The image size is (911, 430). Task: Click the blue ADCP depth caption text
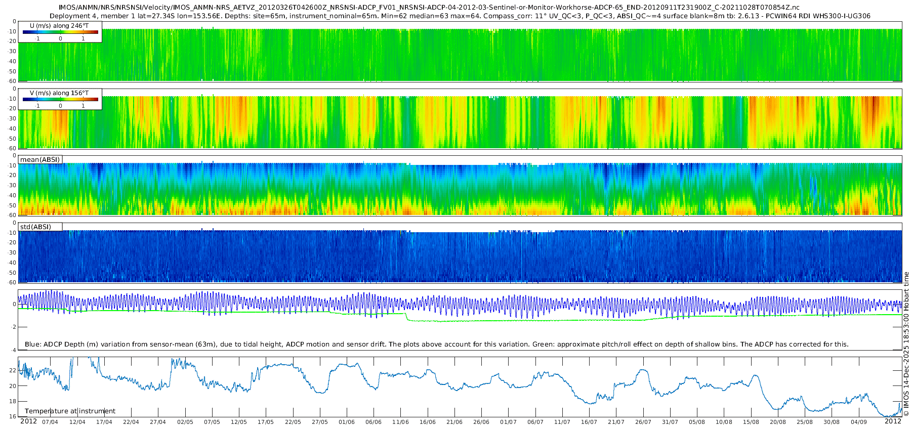pyautogui.click(x=436, y=345)
